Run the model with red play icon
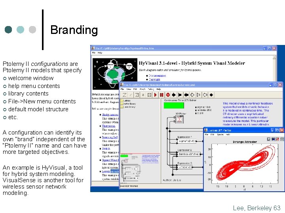Viewport: 285px width, 213px height. [x=156, y=95]
